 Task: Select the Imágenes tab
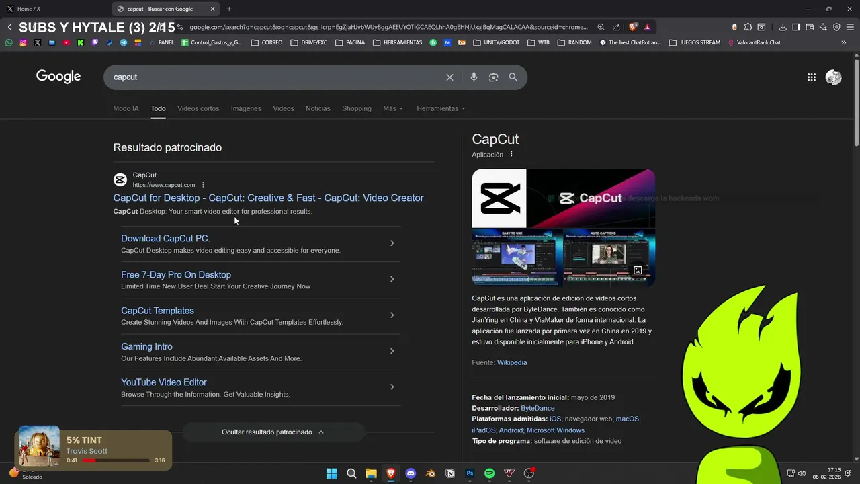[x=246, y=108]
